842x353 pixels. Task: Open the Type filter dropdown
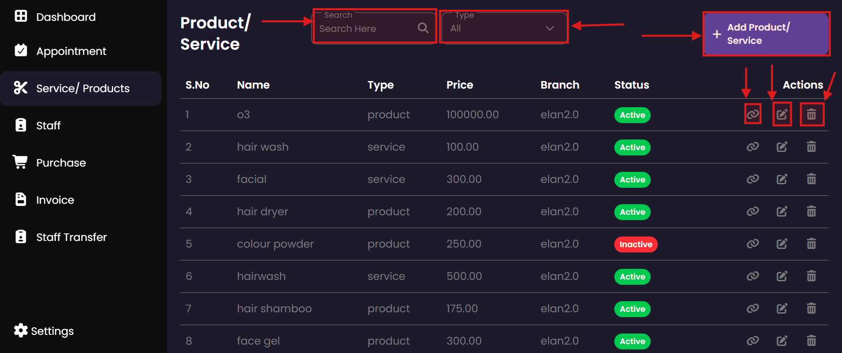click(503, 28)
